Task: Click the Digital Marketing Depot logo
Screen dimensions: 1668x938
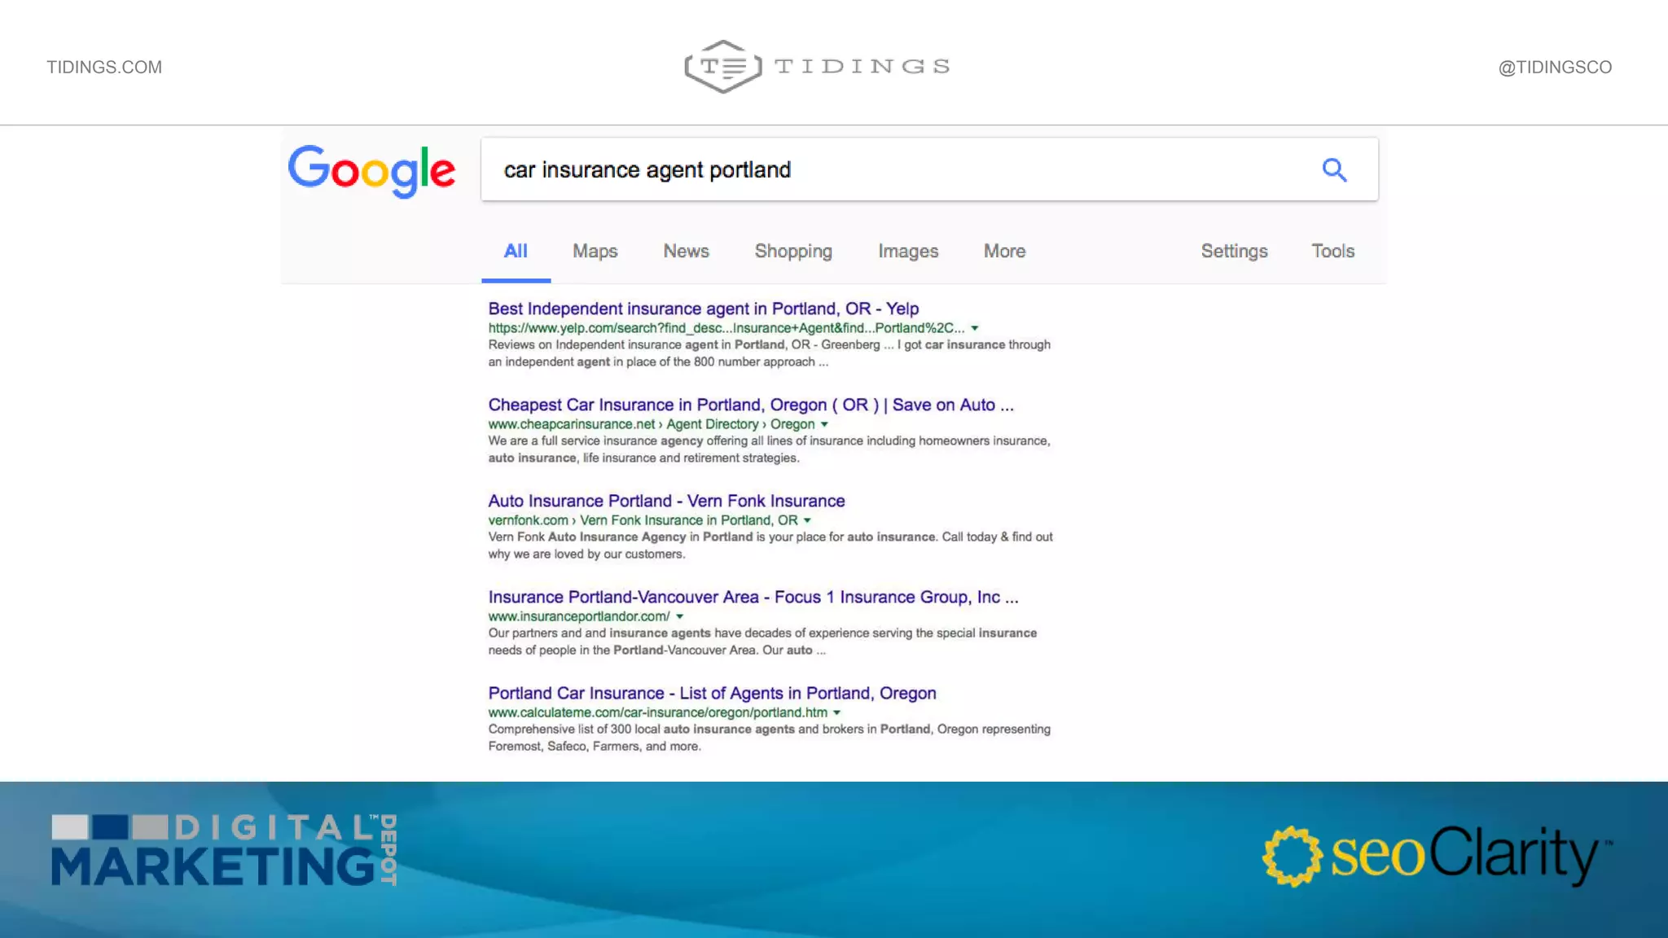Action: (224, 850)
